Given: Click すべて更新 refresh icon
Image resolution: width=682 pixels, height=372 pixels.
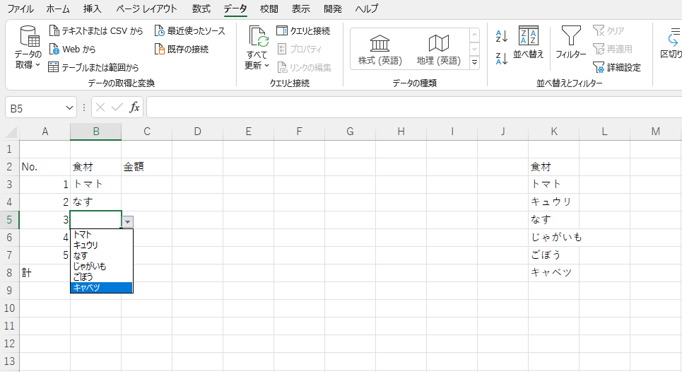Looking at the screenshot, I should point(259,37).
